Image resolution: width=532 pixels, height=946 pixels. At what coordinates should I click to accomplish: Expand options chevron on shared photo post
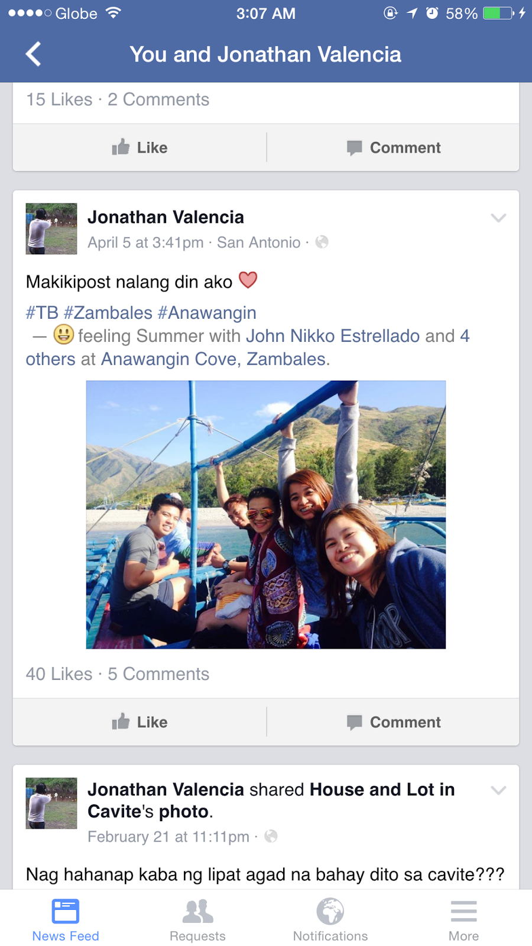coord(498,791)
